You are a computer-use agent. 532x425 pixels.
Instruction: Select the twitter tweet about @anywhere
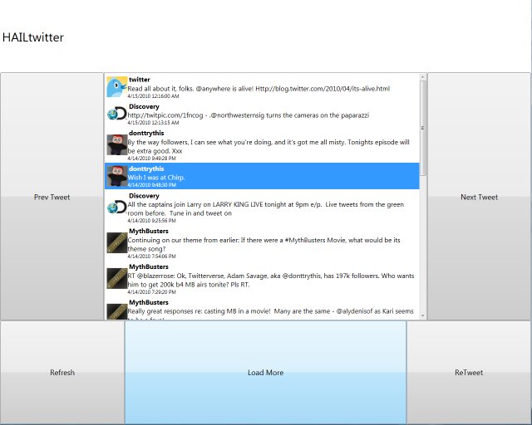tap(266, 88)
